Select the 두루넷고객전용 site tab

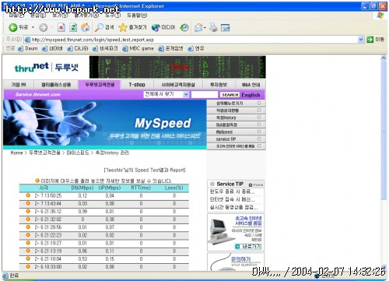point(100,85)
